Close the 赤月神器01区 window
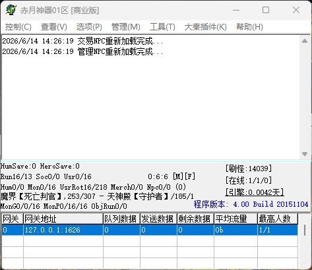The width and height of the screenshot is (312, 270). 296,10
